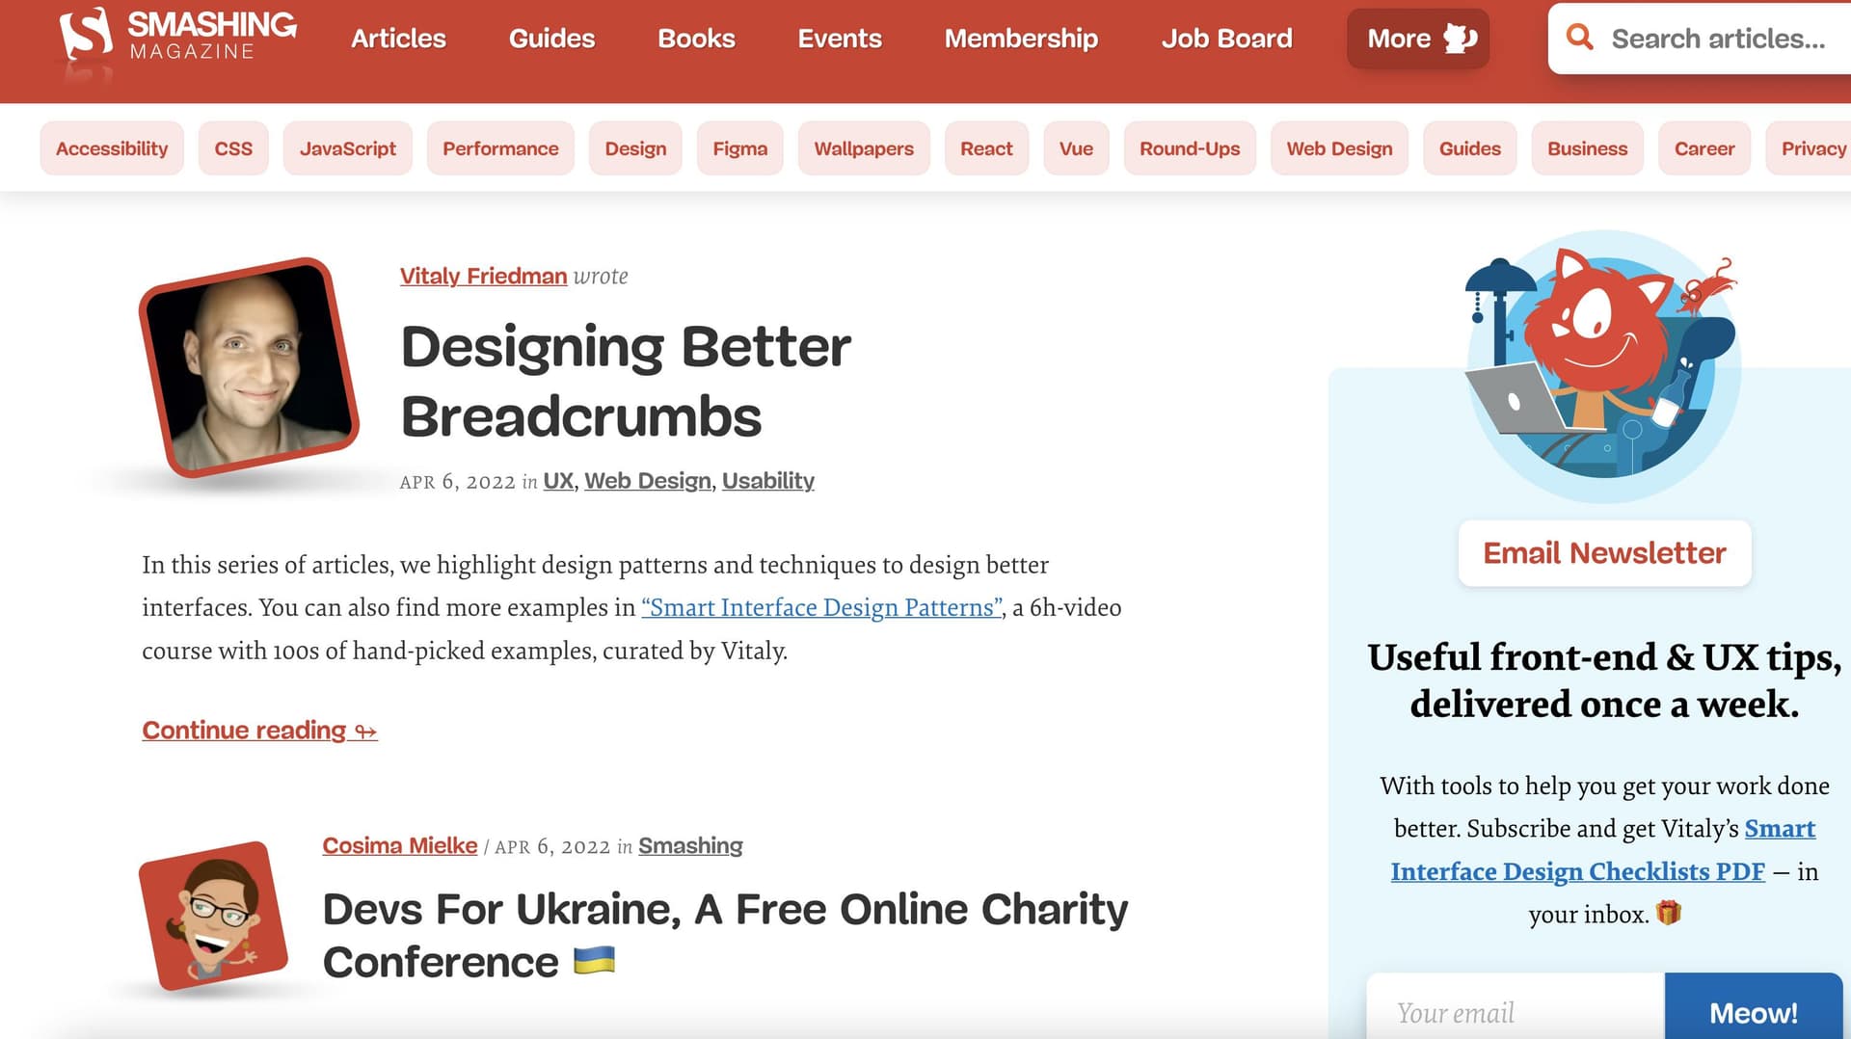Image resolution: width=1851 pixels, height=1039 pixels.
Task: Open the Articles menu
Action: [398, 39]
